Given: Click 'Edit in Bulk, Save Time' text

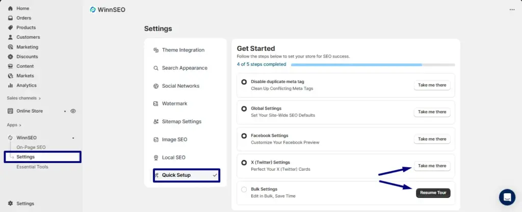Looking at the screenshot, I should (273, 196).
